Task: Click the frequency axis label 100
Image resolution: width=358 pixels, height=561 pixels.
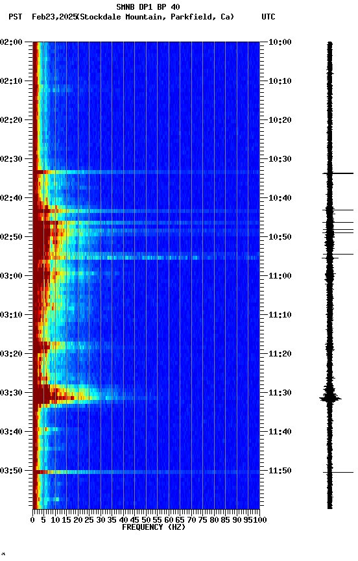Action: [260, 520]
